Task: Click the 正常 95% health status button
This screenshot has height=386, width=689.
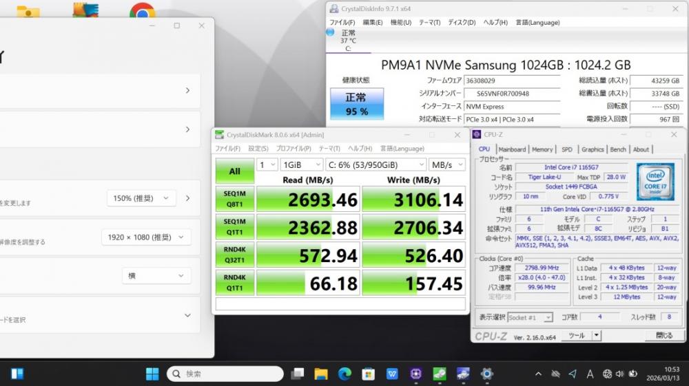Action: 357,104
